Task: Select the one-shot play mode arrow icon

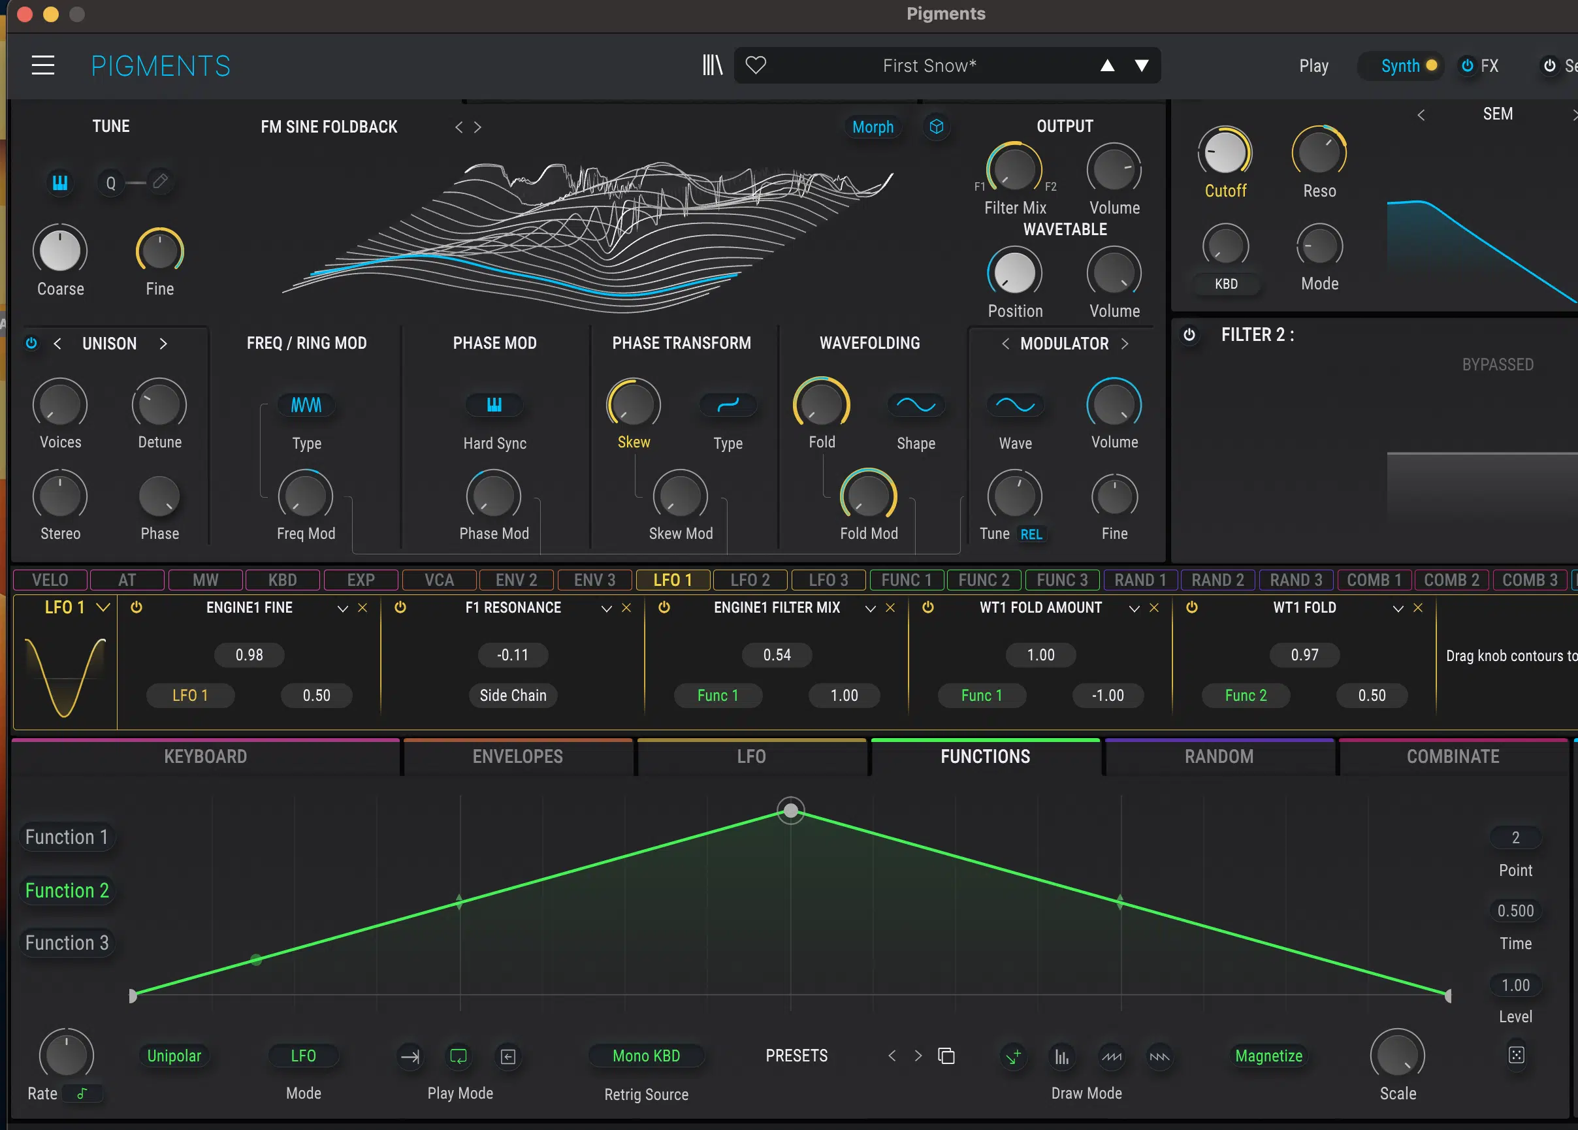Action: point(411,1056)
